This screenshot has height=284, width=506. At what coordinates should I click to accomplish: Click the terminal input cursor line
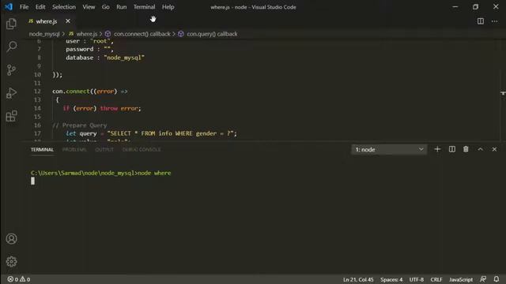[32, 181]
